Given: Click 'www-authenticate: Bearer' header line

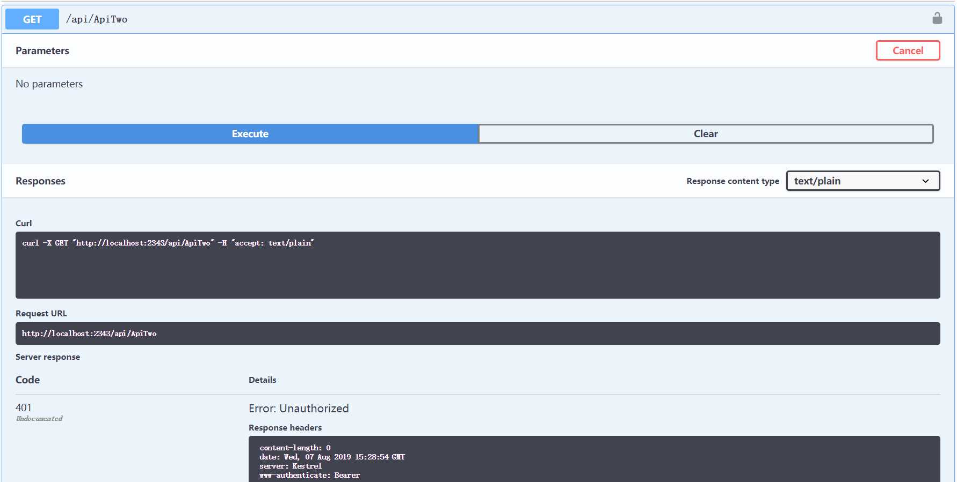Looking at the screenshot, I should point(310,476).
